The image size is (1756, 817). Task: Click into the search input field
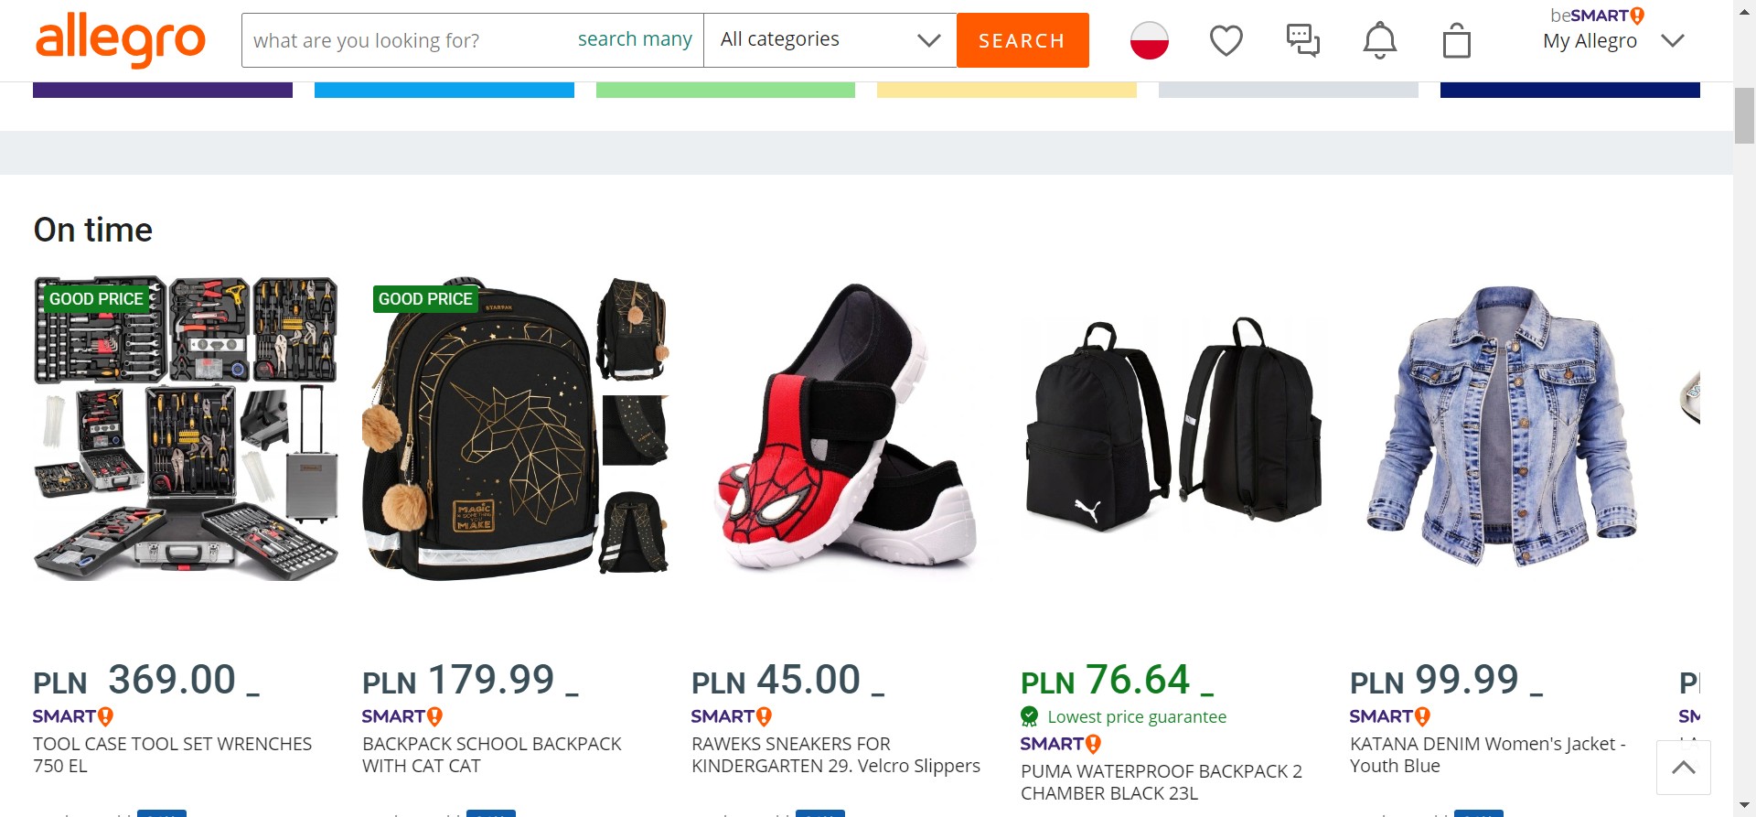click(402, 40)
